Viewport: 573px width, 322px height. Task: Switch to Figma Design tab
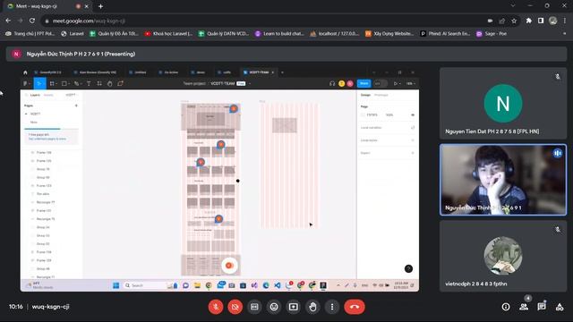tap(365, 95)
